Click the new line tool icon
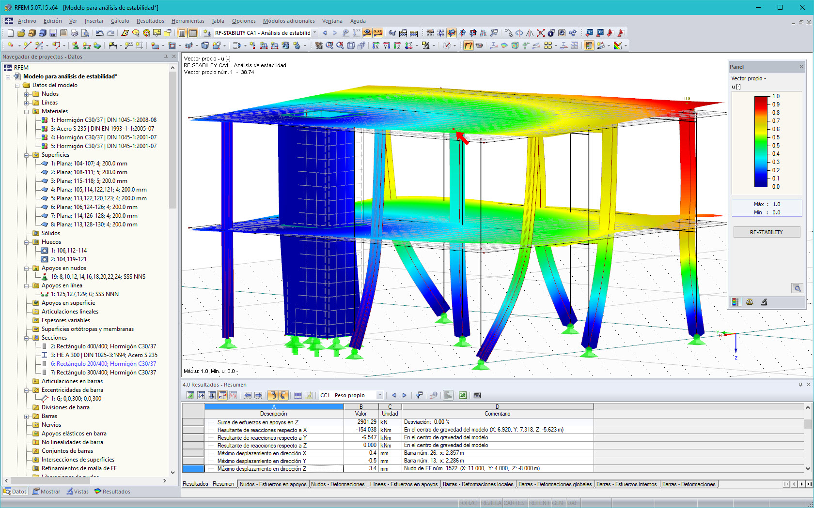 tap(27, 45)
